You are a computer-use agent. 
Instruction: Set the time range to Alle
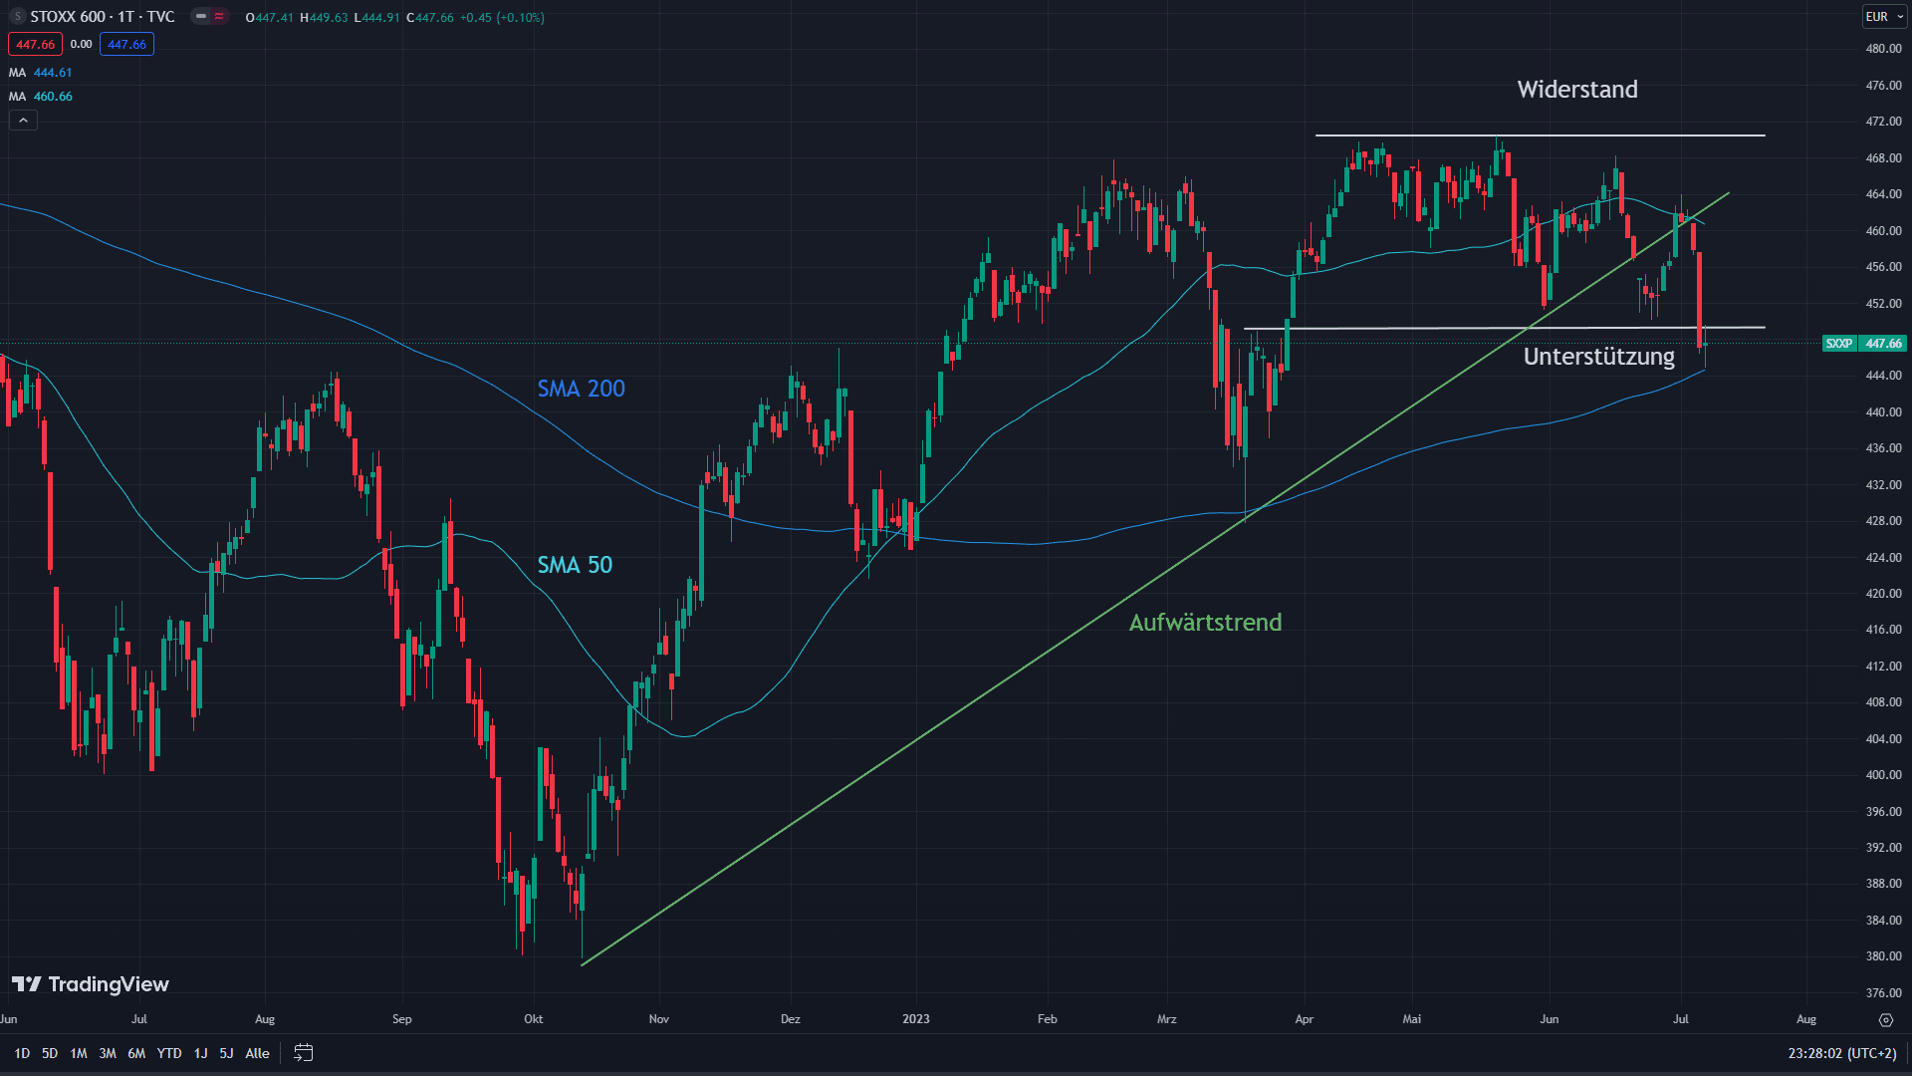[257, 1053]
